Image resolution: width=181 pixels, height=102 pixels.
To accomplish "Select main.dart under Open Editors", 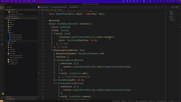I will [x=13, y=16].
